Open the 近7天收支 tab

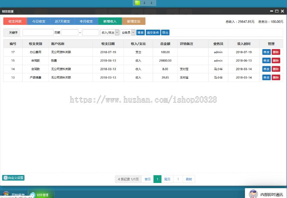(x=63, y=21)
